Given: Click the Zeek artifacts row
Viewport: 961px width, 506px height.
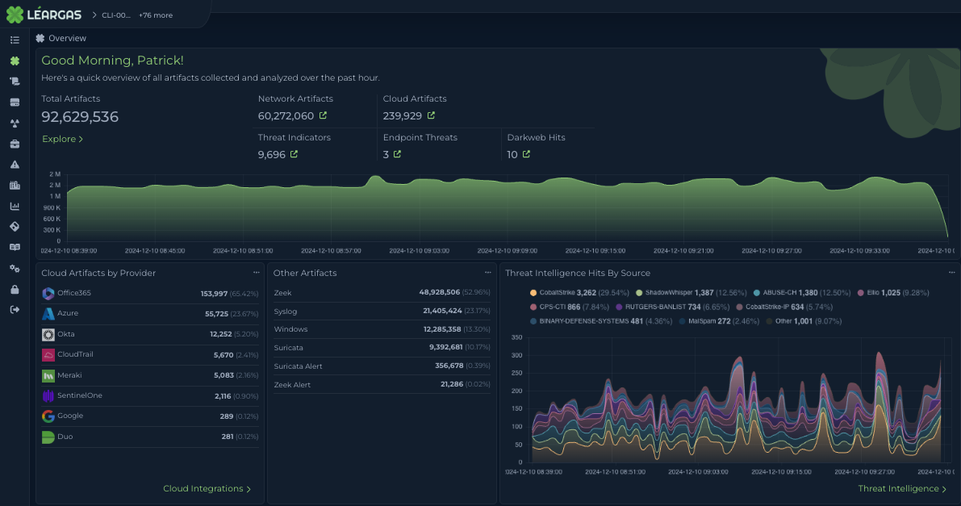Looking at the screenshot, I should (x=382, y=293).
